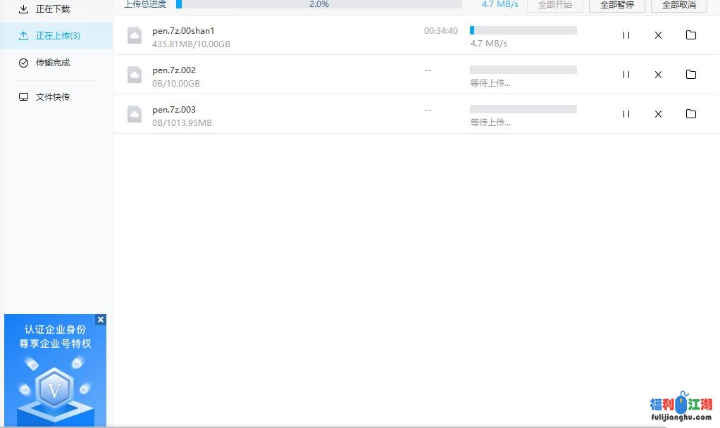Pause the pen.7z.003 upload
This screenshot has height=428, width=720.
point(626,114)
